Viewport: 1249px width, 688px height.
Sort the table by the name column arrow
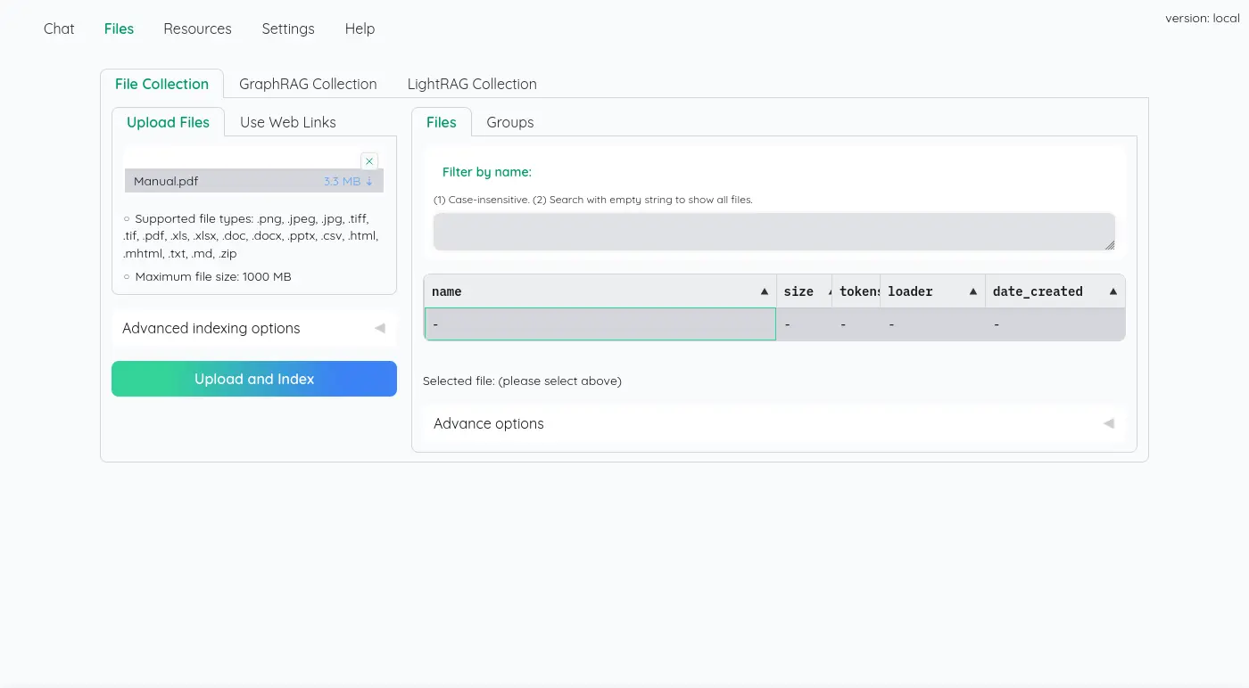tap(765, 292)
